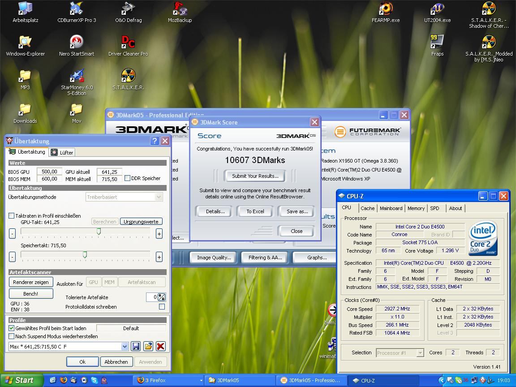Expand the Max 641,25:715,50 profile dropdown
Image resolution: width=516 pixels, height=387 pixels.
tap(125, 346)
